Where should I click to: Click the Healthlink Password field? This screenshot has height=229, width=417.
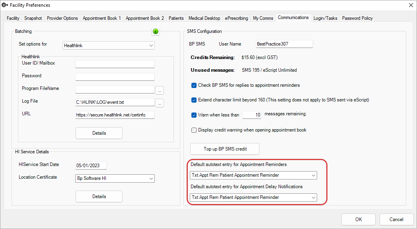coord(115,77)
